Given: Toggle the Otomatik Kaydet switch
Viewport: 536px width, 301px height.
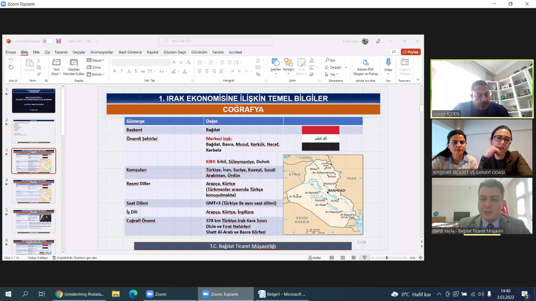Looking at the screenshot, I should (x=47, y=41).
